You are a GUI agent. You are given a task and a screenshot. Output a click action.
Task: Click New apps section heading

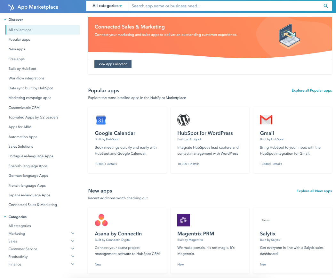[100, 191]
